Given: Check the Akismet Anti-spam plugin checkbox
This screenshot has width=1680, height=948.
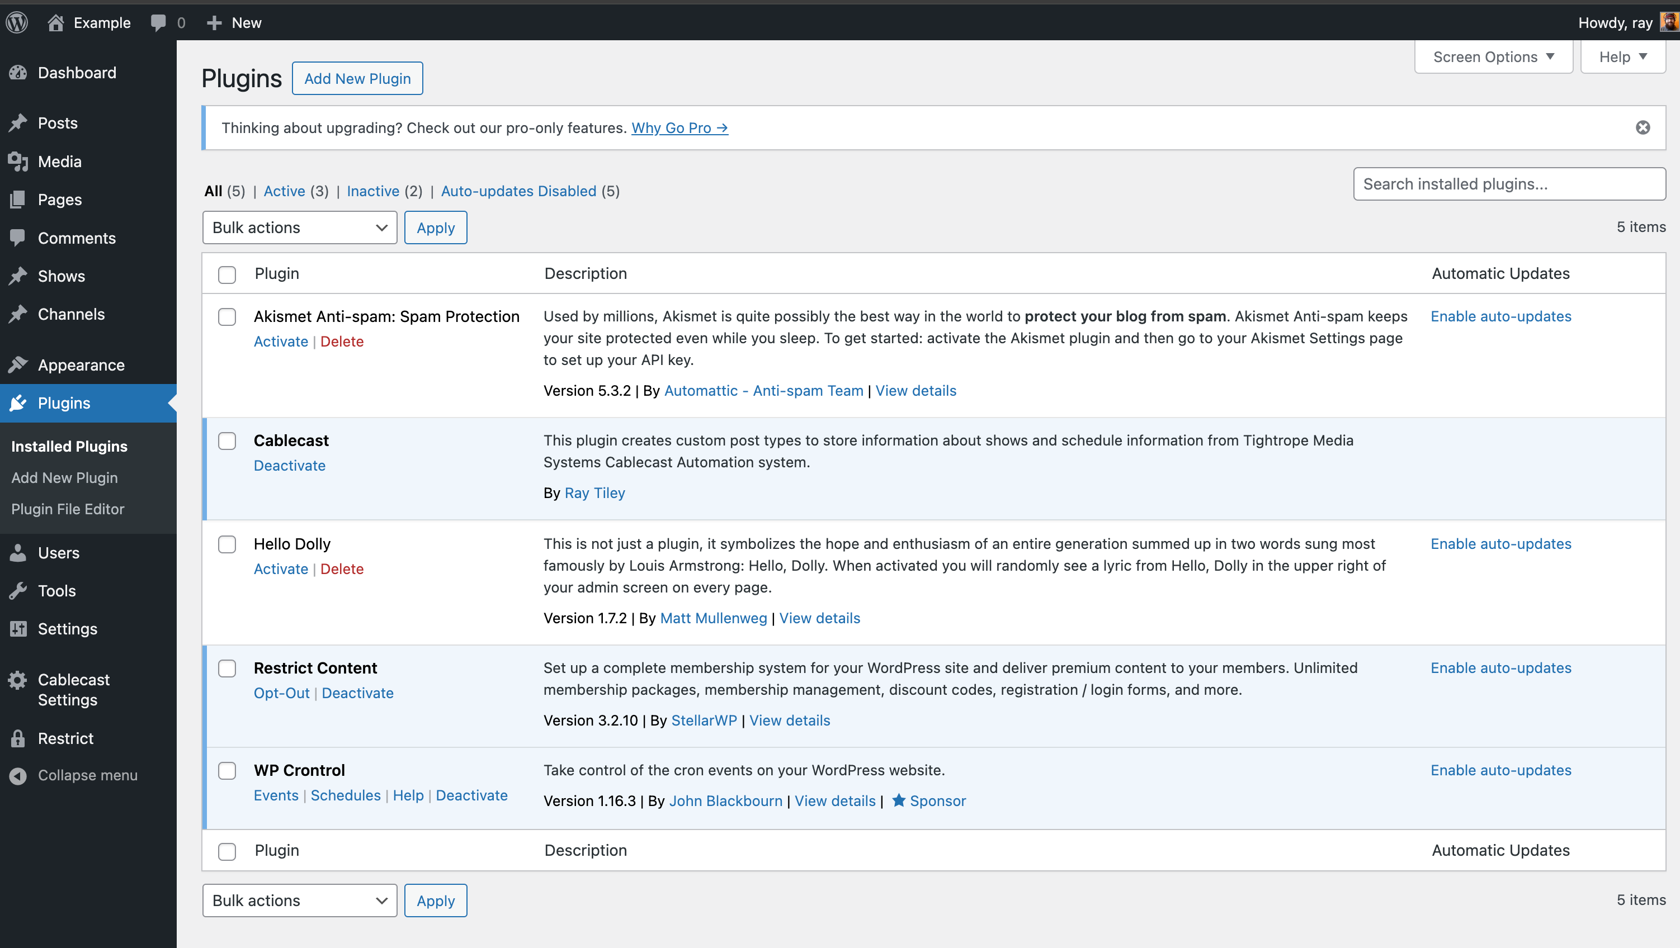Looking at the screenshot, I should [227, 317].
